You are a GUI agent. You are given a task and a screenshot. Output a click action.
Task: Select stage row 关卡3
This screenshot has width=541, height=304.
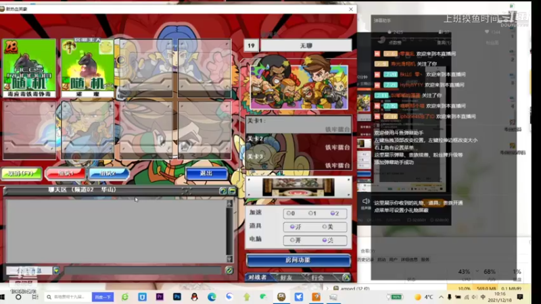298,161
